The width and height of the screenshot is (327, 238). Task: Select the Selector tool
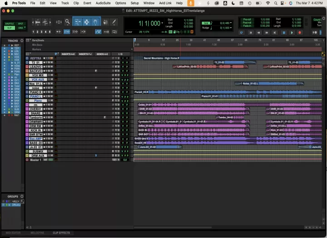point(86,22)
